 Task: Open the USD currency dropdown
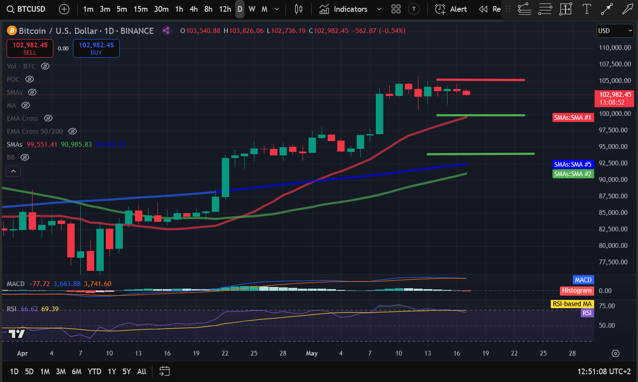point(615,31)
